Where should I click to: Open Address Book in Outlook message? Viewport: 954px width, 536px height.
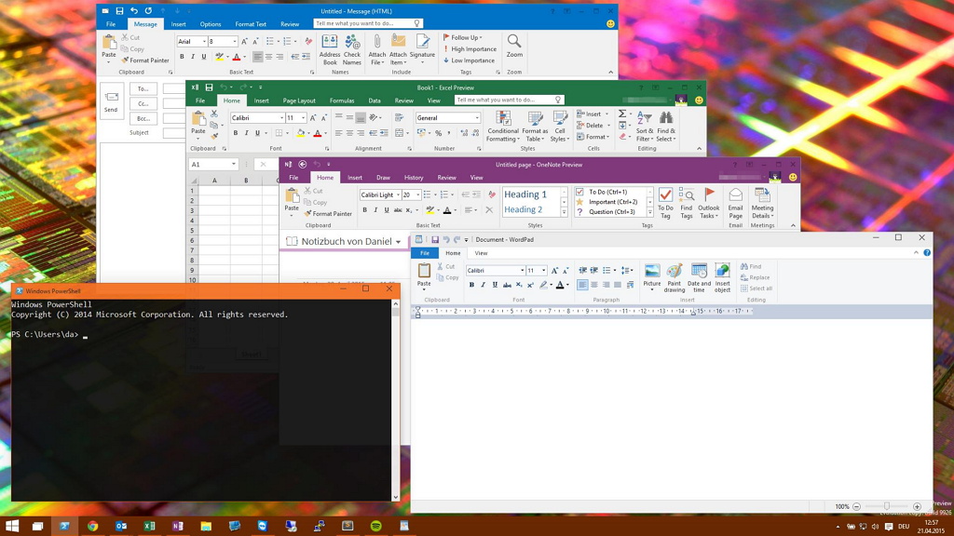[x=329, y=49]
